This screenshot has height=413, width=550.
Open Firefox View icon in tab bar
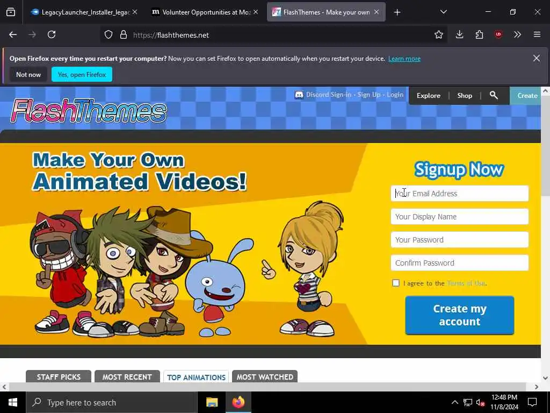pos(11,12)
